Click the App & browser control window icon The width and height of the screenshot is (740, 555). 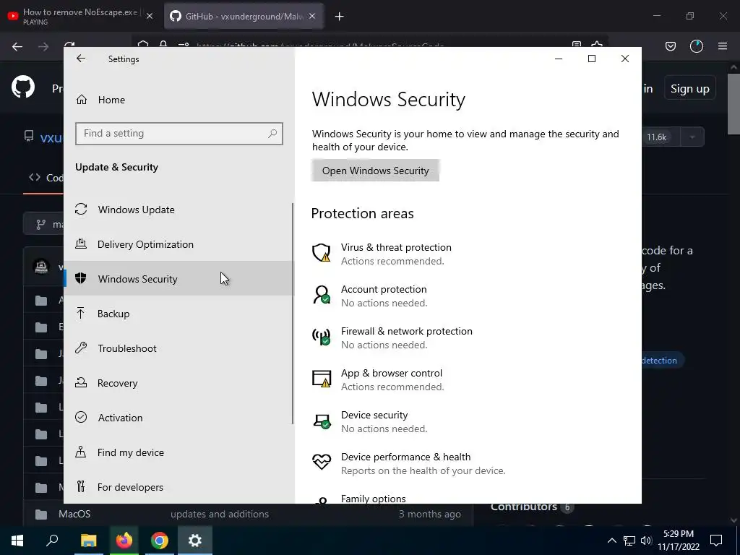coord(322,379)
